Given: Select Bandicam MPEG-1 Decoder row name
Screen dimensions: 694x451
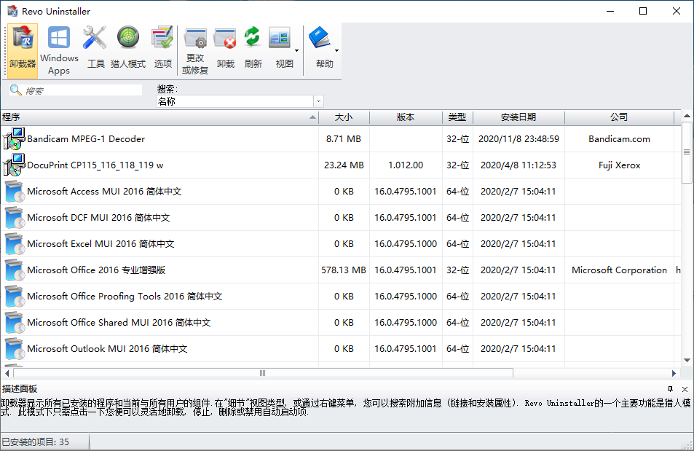Looking at the screenshot, I should click(x=86, y=139).
